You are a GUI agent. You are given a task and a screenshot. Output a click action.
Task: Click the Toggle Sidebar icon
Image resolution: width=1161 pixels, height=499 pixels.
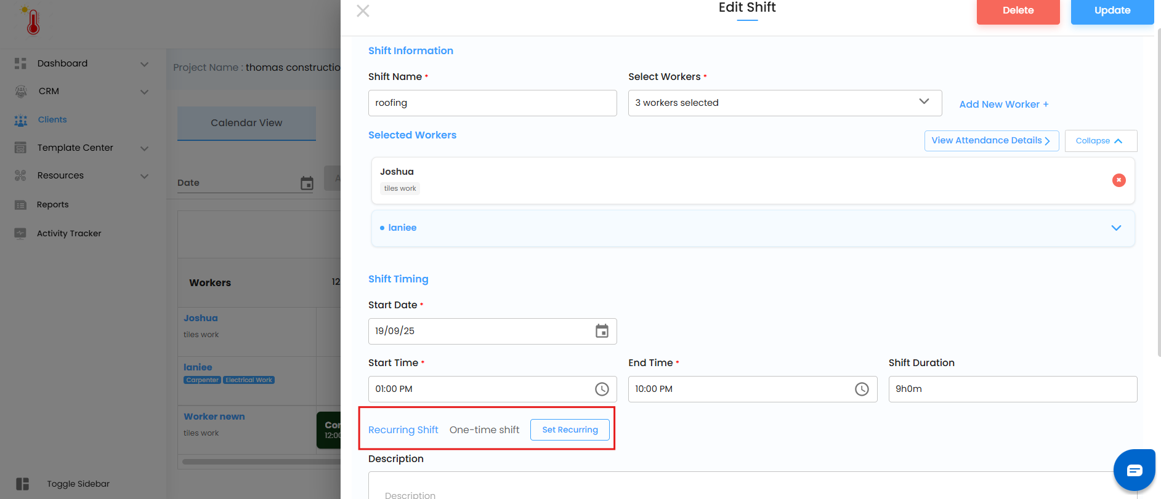click(23, 484)
